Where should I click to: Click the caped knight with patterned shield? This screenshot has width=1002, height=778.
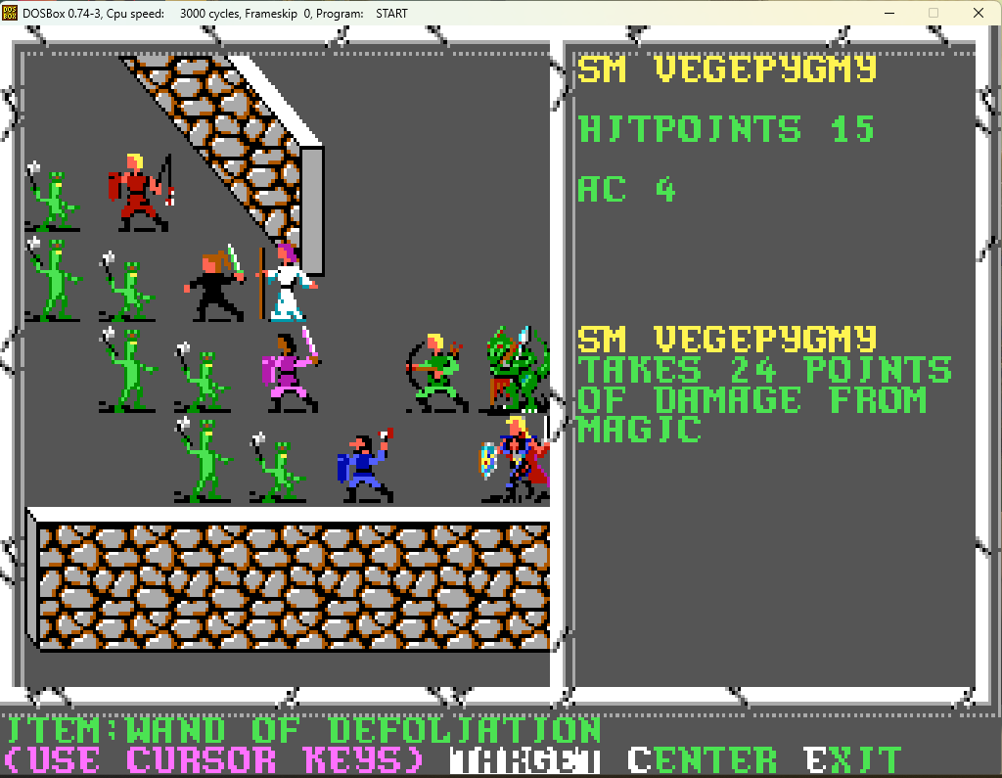click(x=515, y=459)
